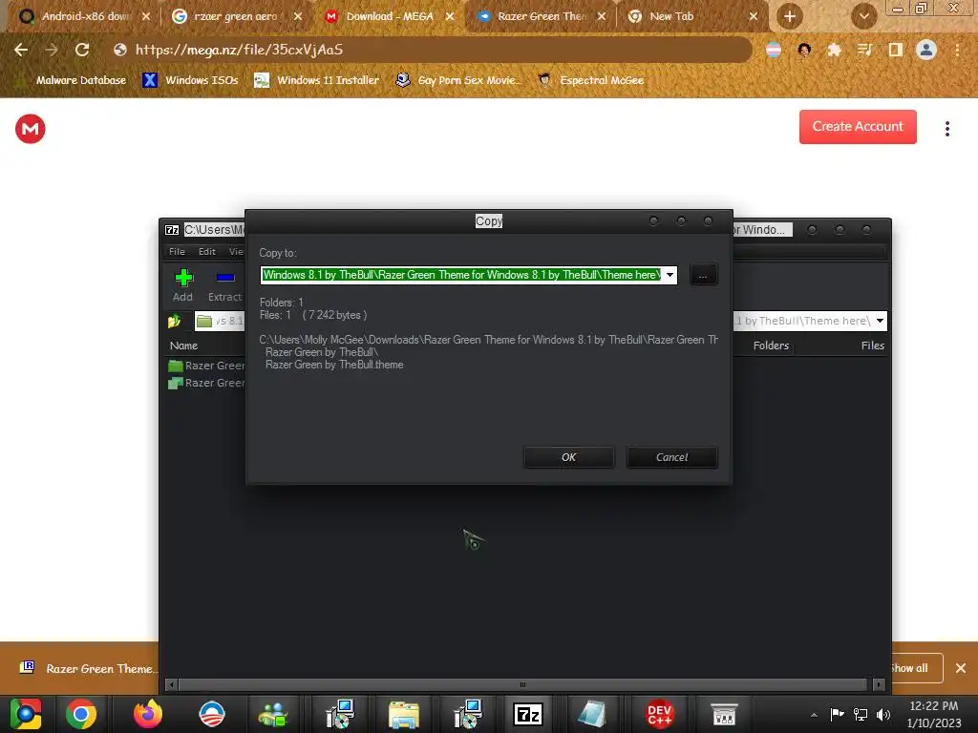
Task: Sort by the Folders column header
Action: pyautogui.click(x=771, y=346)
